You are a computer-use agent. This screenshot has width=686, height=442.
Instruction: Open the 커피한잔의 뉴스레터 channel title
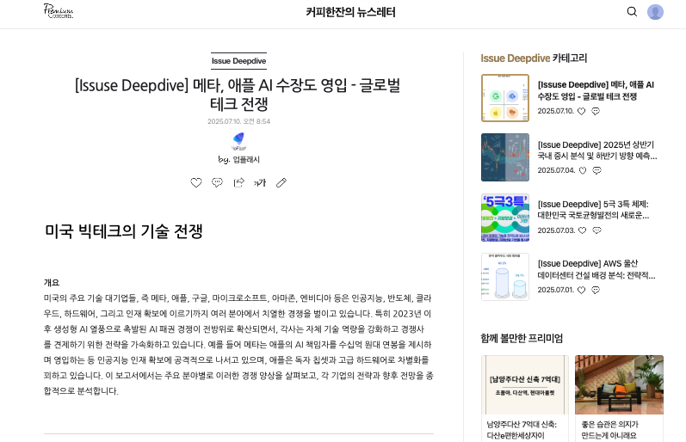pyautogui.click(x=350, y=12)
